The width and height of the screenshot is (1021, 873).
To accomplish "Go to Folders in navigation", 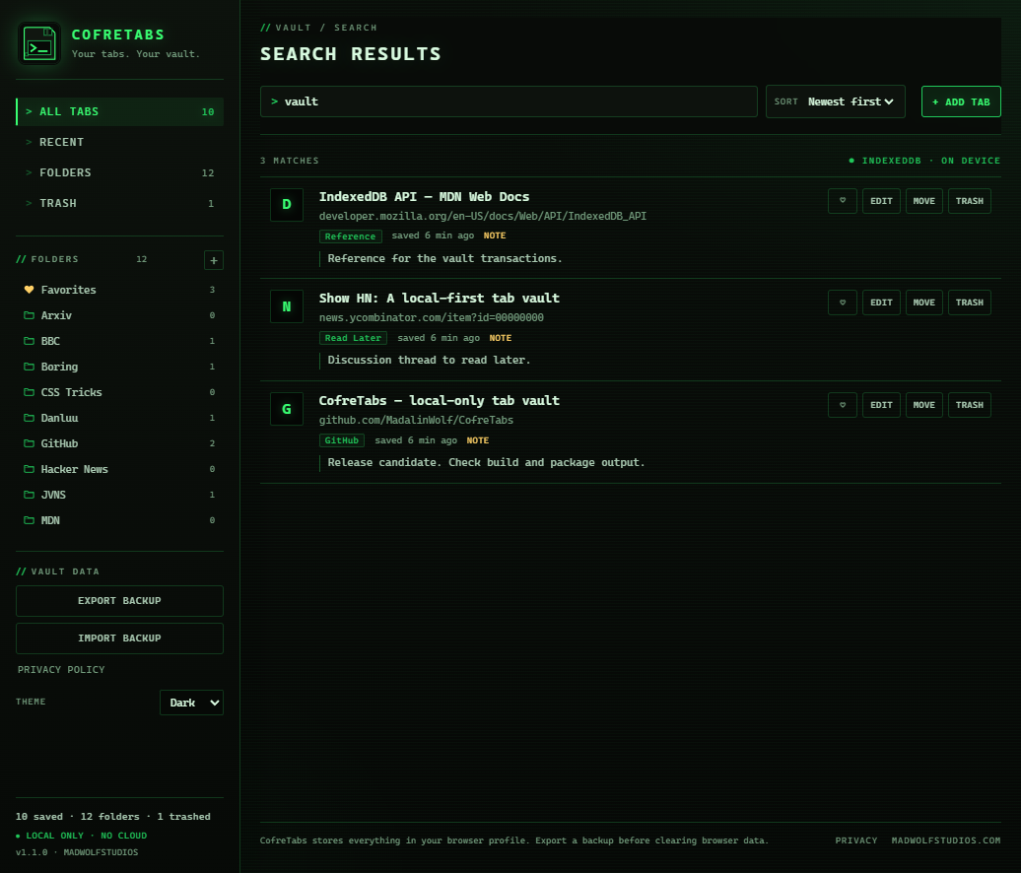I will [x=119, y=172].
